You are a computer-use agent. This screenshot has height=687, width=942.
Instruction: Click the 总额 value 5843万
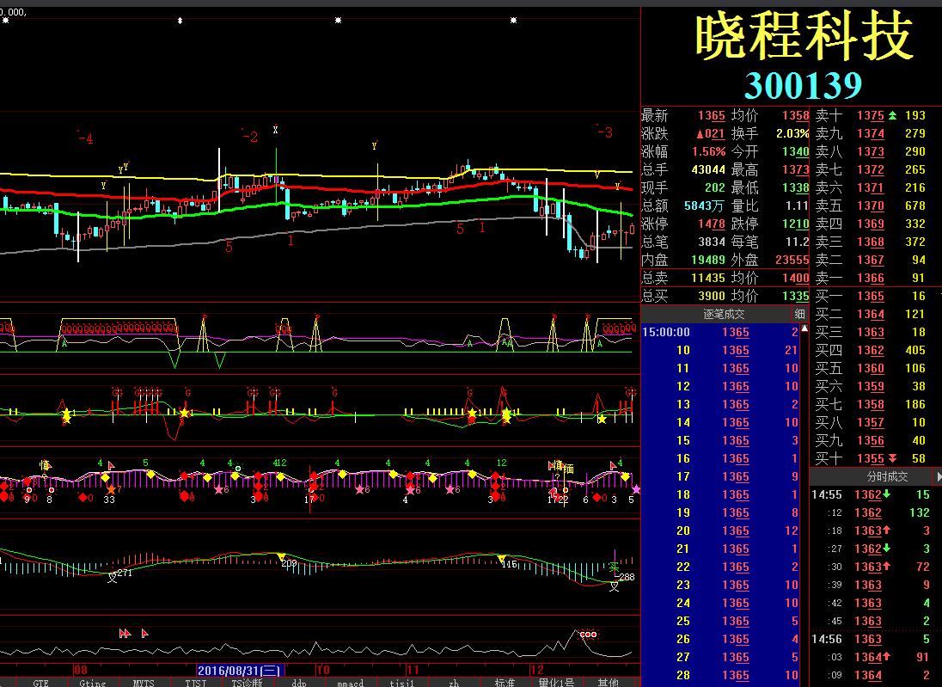pyautogui.click(x=704, y=205)
